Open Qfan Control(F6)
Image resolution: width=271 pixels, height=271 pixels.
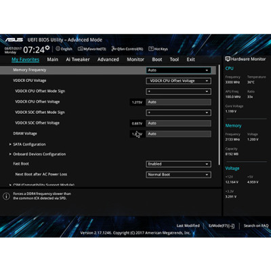click(x=127, y=49)
